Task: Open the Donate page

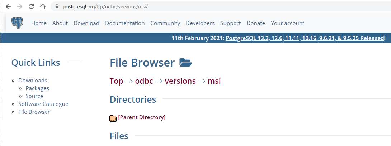Action: click(x=256, y=23)
